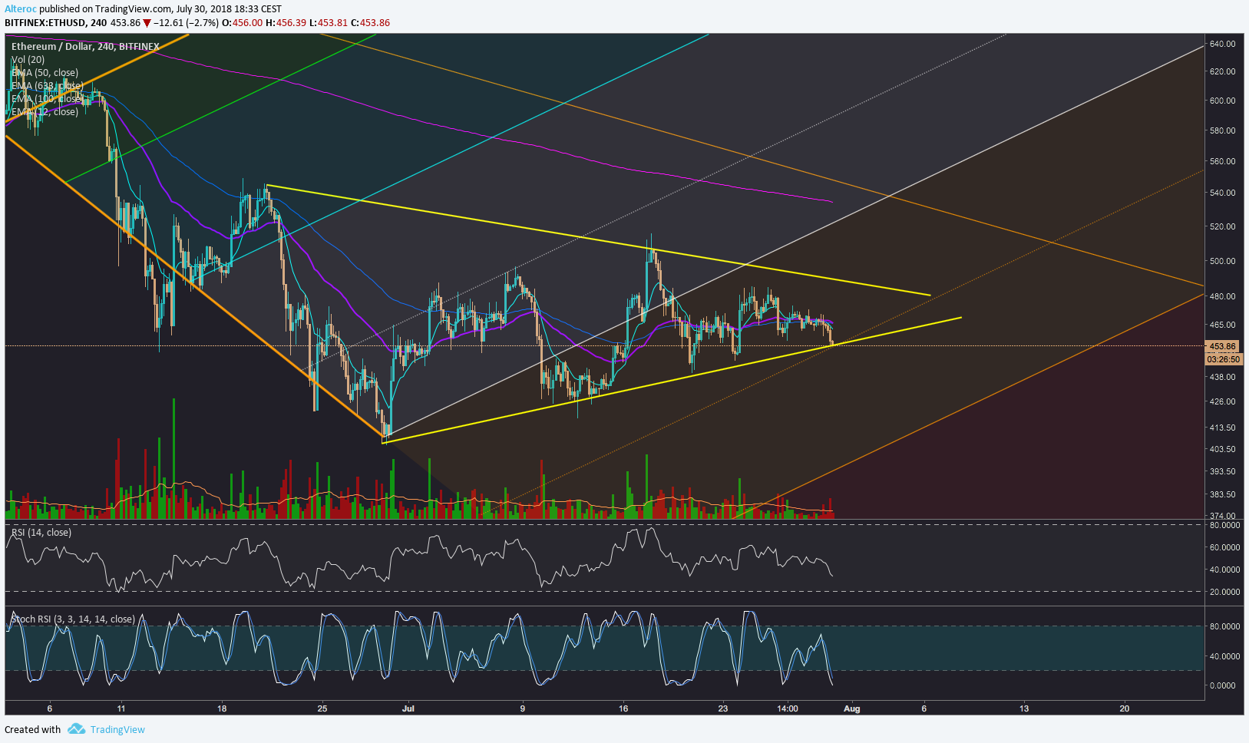Click the −12.61 (−2.7%) change value
The height and width of the screenshot is (743, 1249).
click(x=186, y=23)
